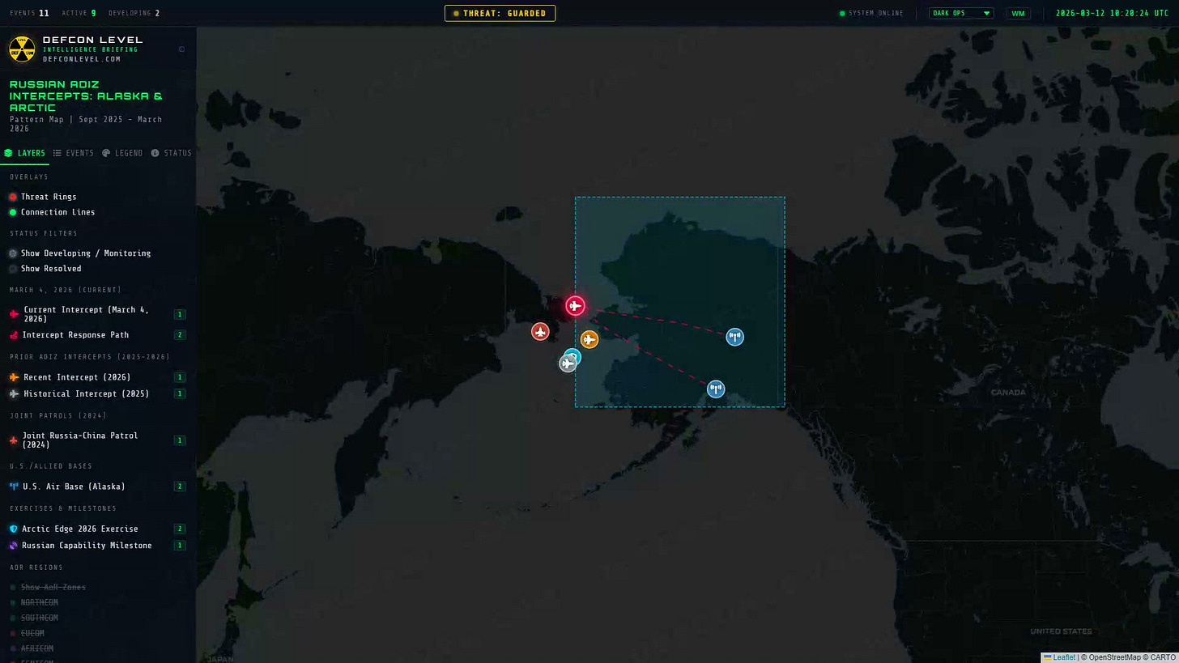Open the CARTO attribution link
The width and height of the screenshot is (1179, 663).
coord(1162,657)
